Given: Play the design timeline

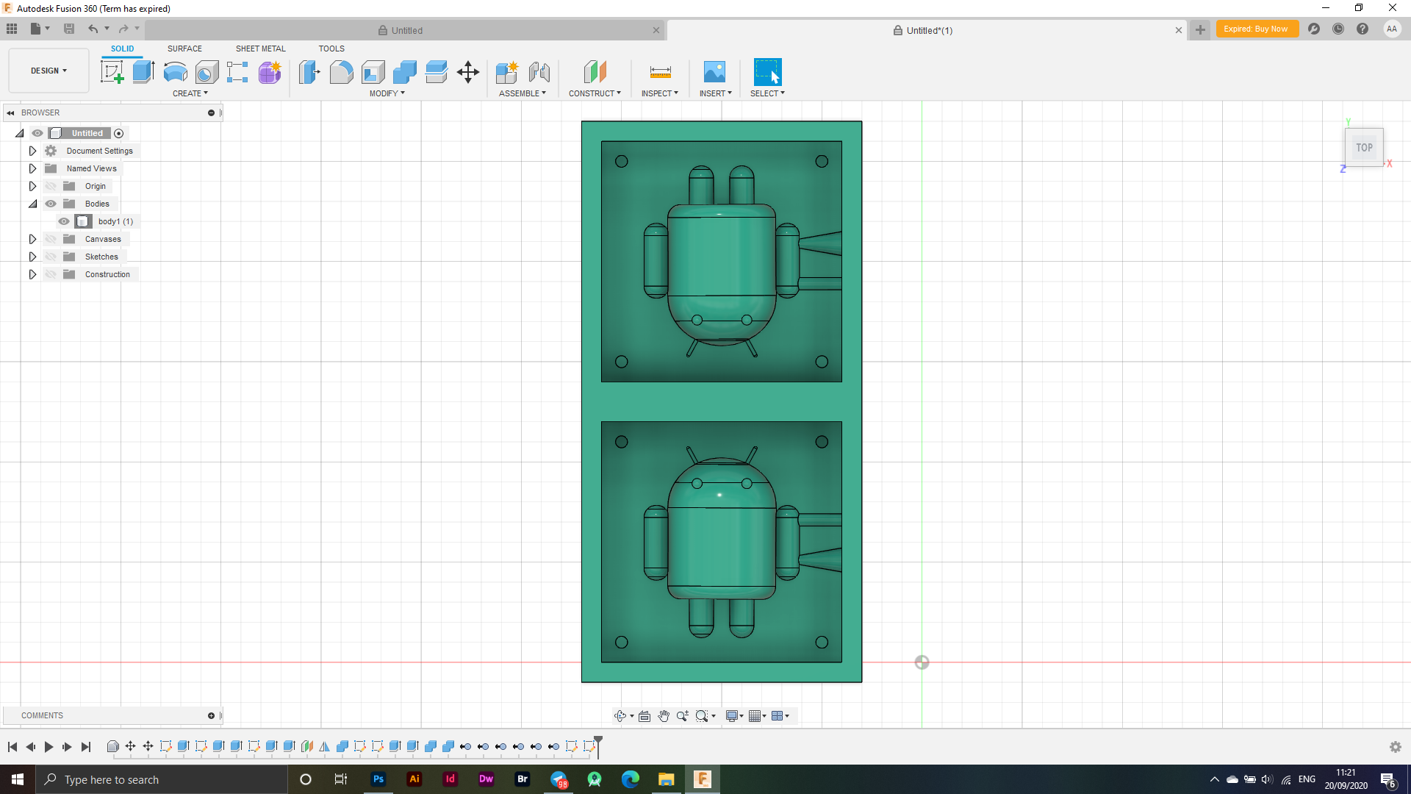Looking at the screenshot, I should coord(49,747).
